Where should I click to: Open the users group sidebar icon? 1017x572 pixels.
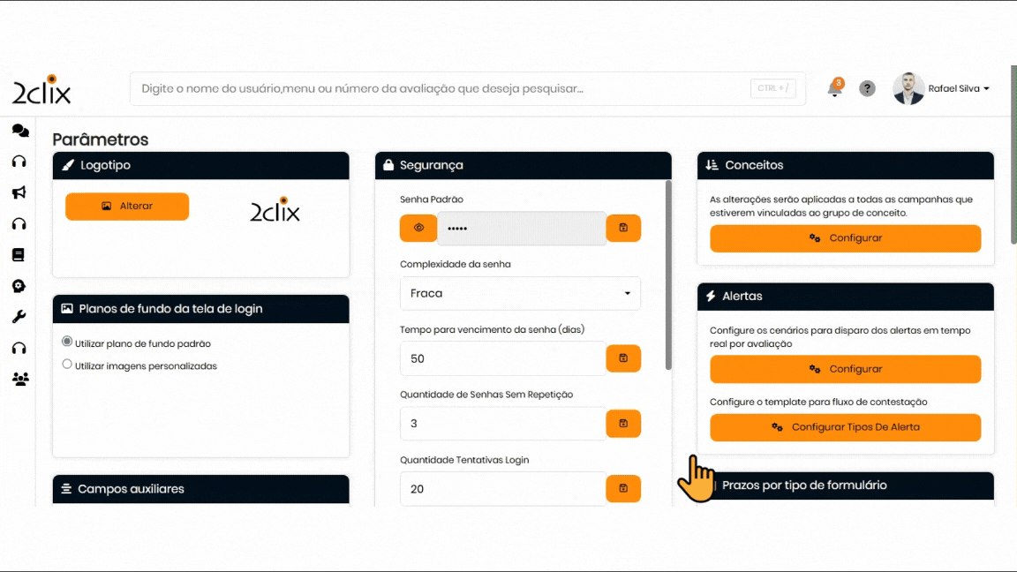(19, 379)
